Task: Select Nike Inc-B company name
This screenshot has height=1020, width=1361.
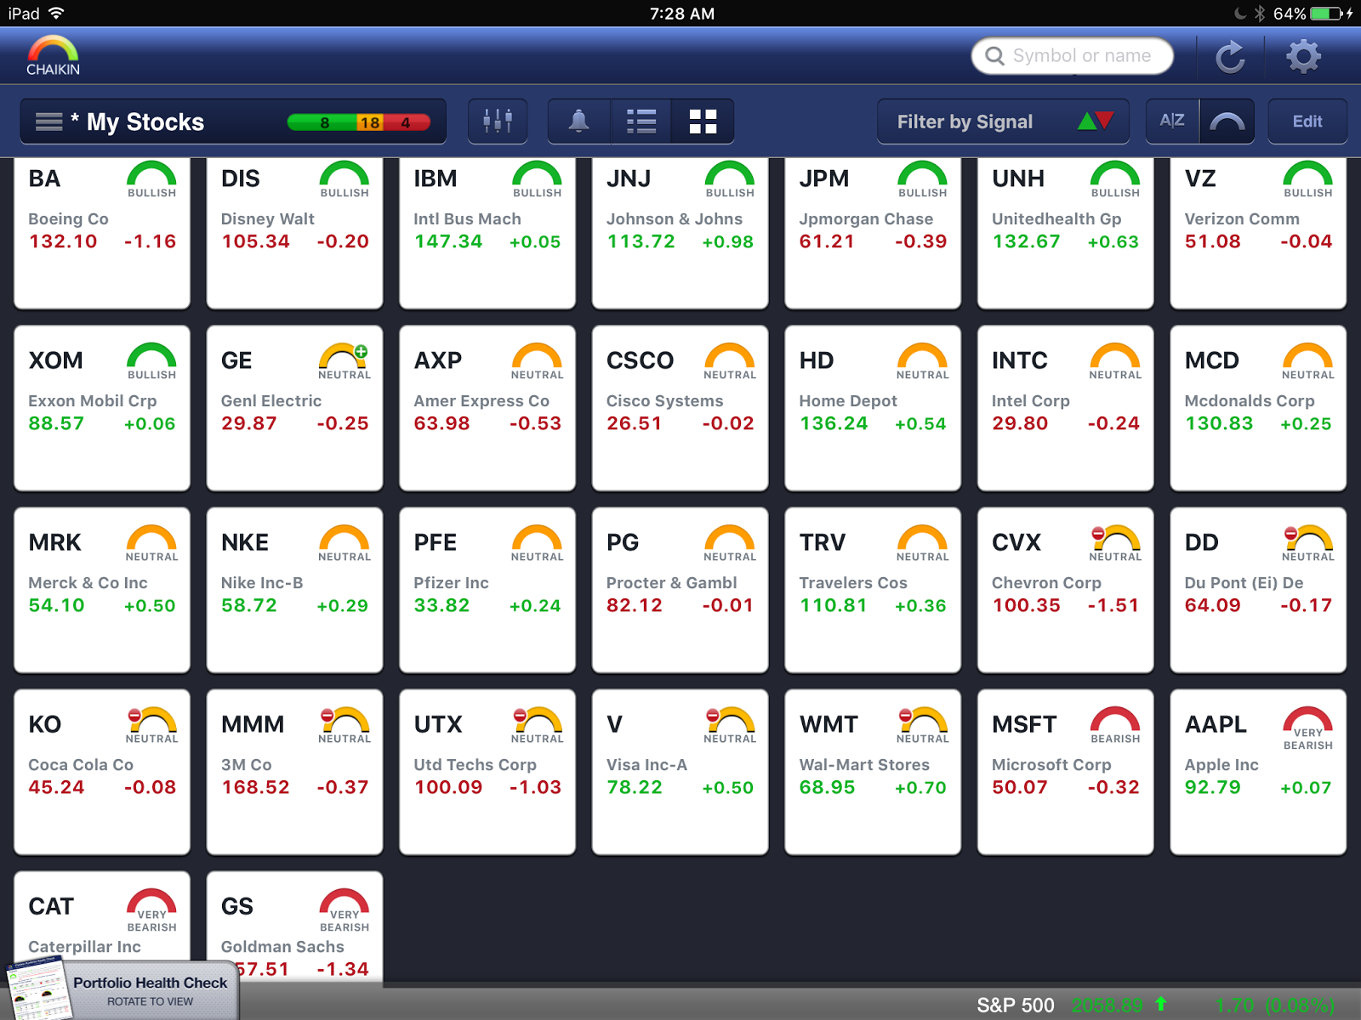Action: coord(262,582)
